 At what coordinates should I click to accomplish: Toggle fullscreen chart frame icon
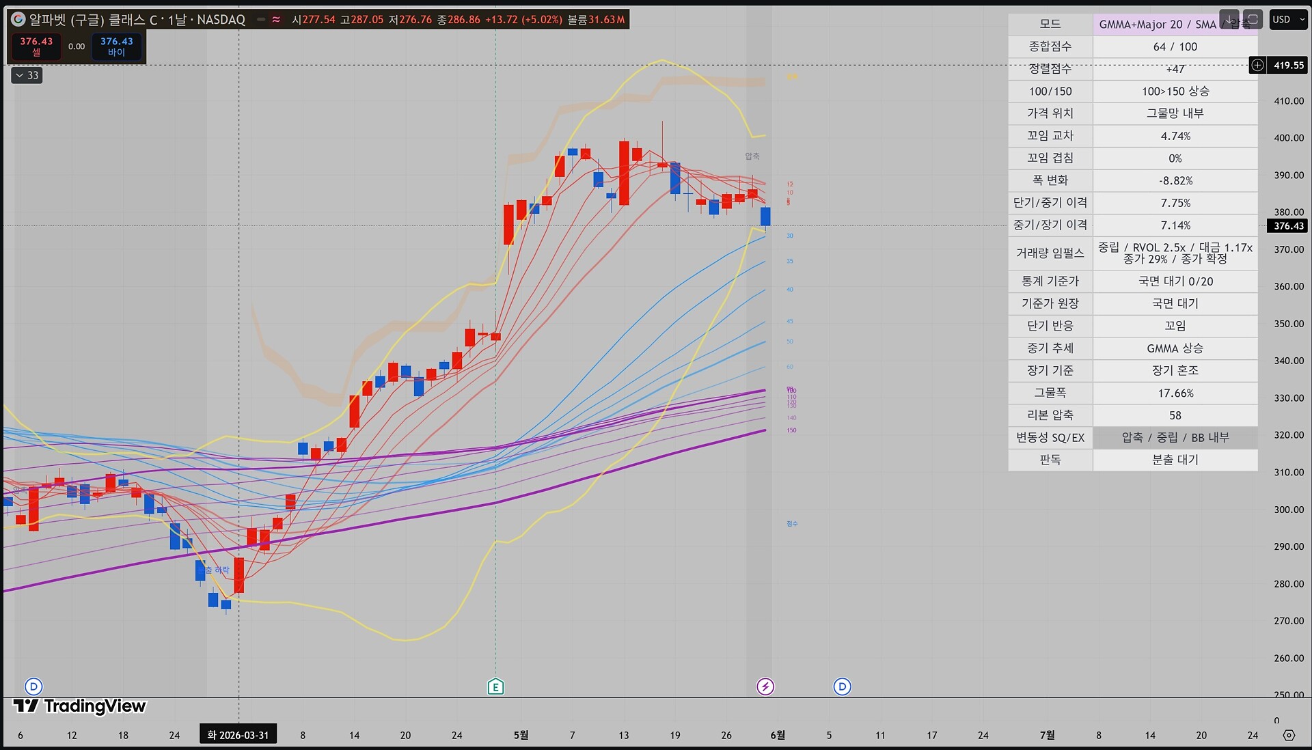pyautogui.click(x=1252, y=19)
